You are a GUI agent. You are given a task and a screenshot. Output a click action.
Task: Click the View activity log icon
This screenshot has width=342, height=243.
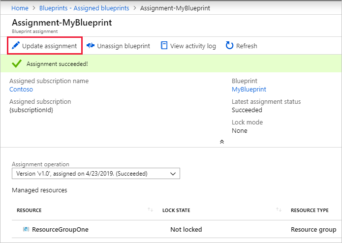point(164,46)
